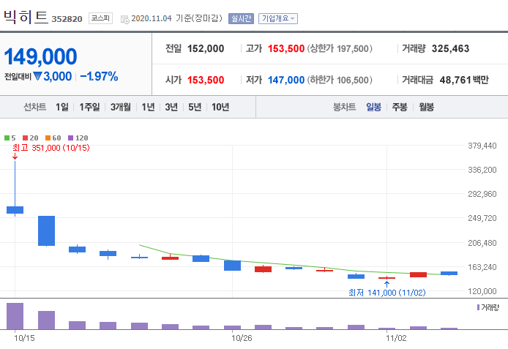Image resolution: width=508 pixels, height=349 pixels.
Task: Switch to 1년 line chart
Action: pos(148,107)
